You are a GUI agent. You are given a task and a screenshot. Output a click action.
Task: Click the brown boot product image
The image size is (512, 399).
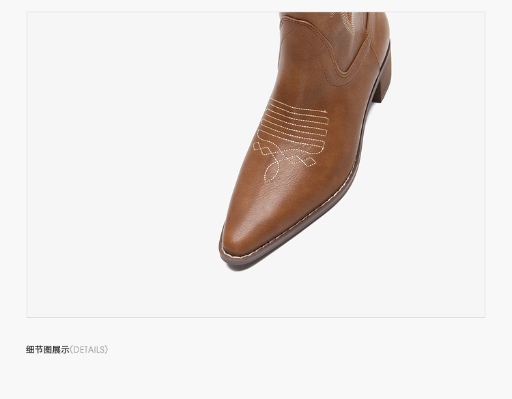[x=305, y=141]
